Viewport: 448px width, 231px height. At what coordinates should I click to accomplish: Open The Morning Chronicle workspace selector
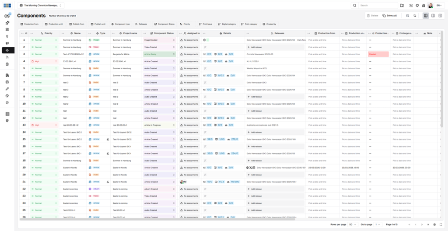point(40,5)
